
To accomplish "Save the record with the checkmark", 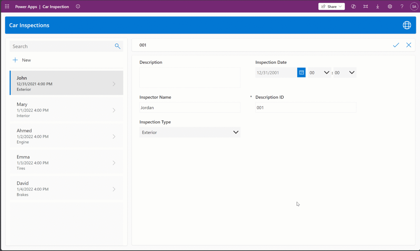I will [x=396, y=45].
